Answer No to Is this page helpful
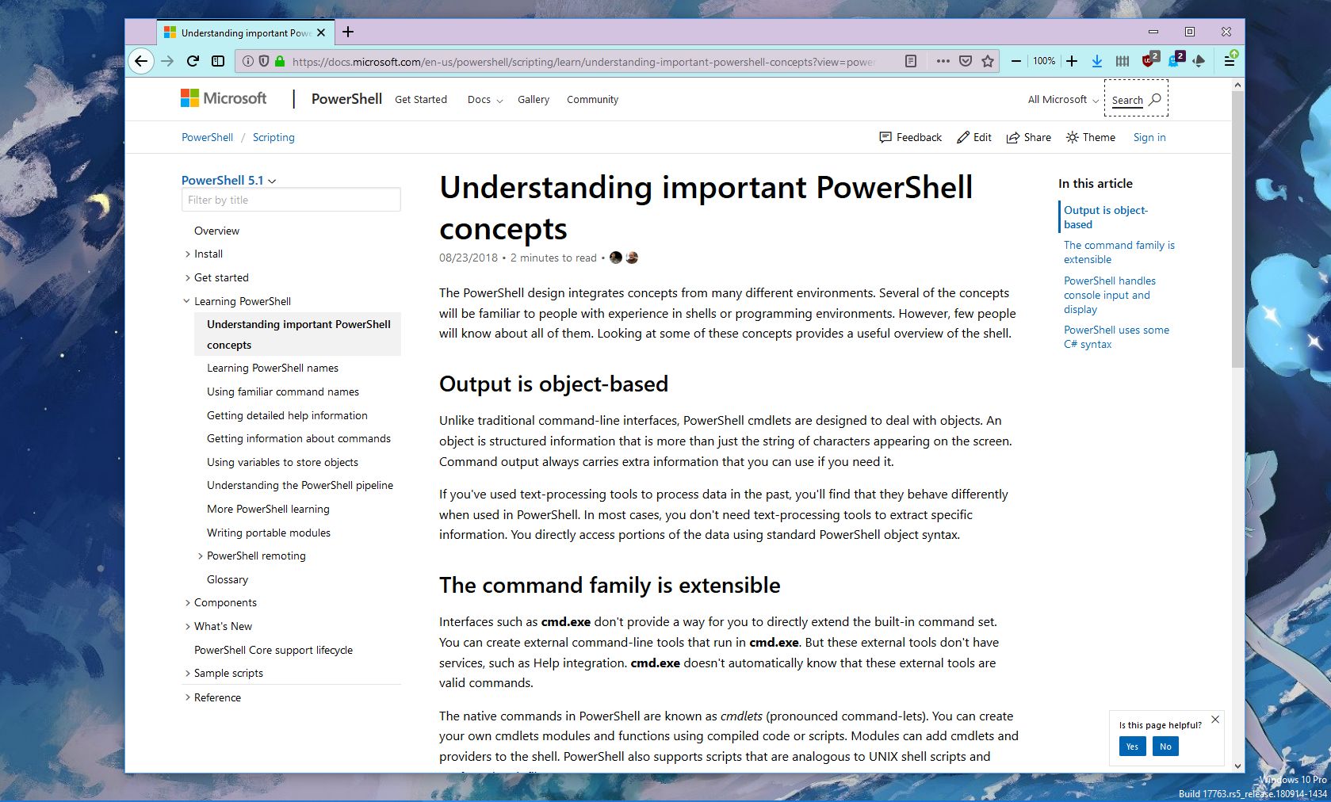Image resolution: width=1331 pixels, height=802 pixels. [1165, 747]
